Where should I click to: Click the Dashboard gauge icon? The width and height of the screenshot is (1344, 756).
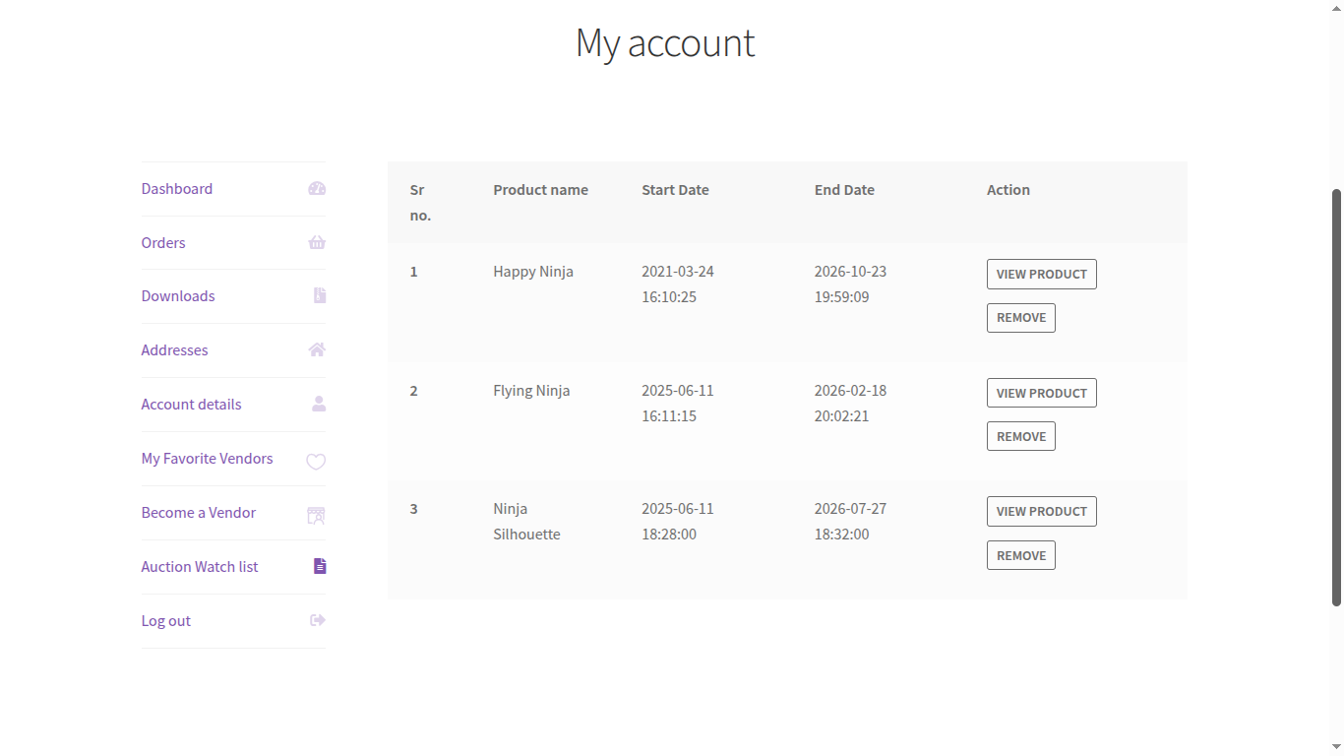pyautogui.click(x=317, y=189)
